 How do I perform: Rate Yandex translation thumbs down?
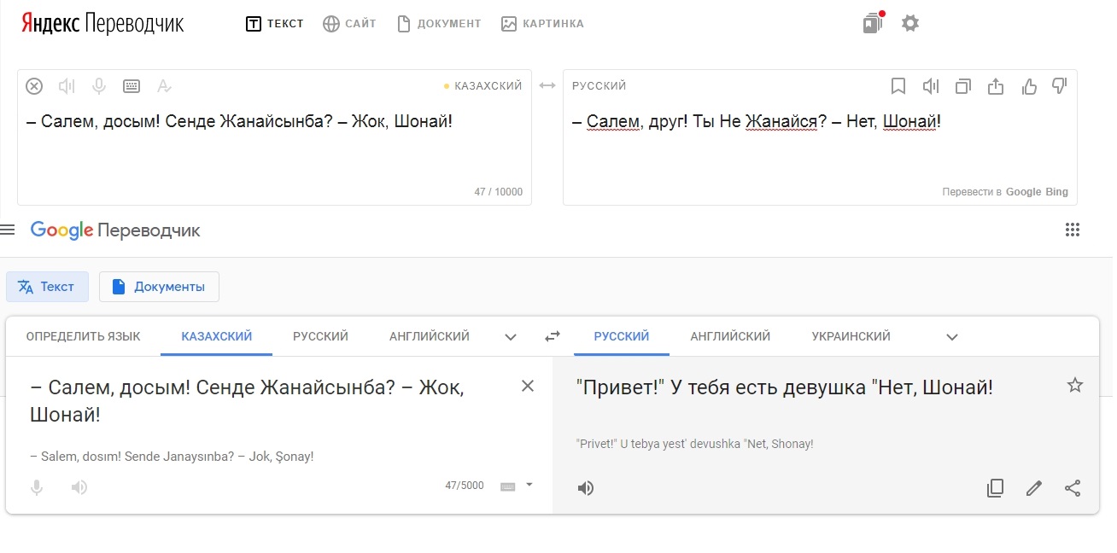(1060, 86)
